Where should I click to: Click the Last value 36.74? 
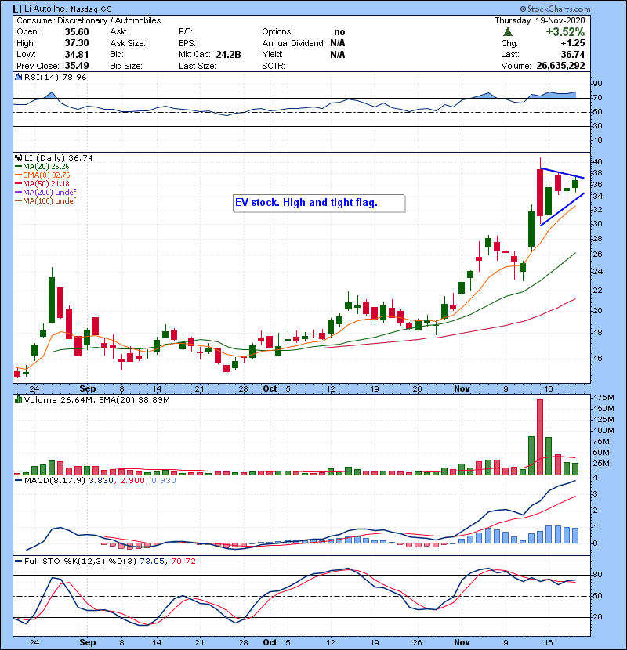(x=573, y=54)
